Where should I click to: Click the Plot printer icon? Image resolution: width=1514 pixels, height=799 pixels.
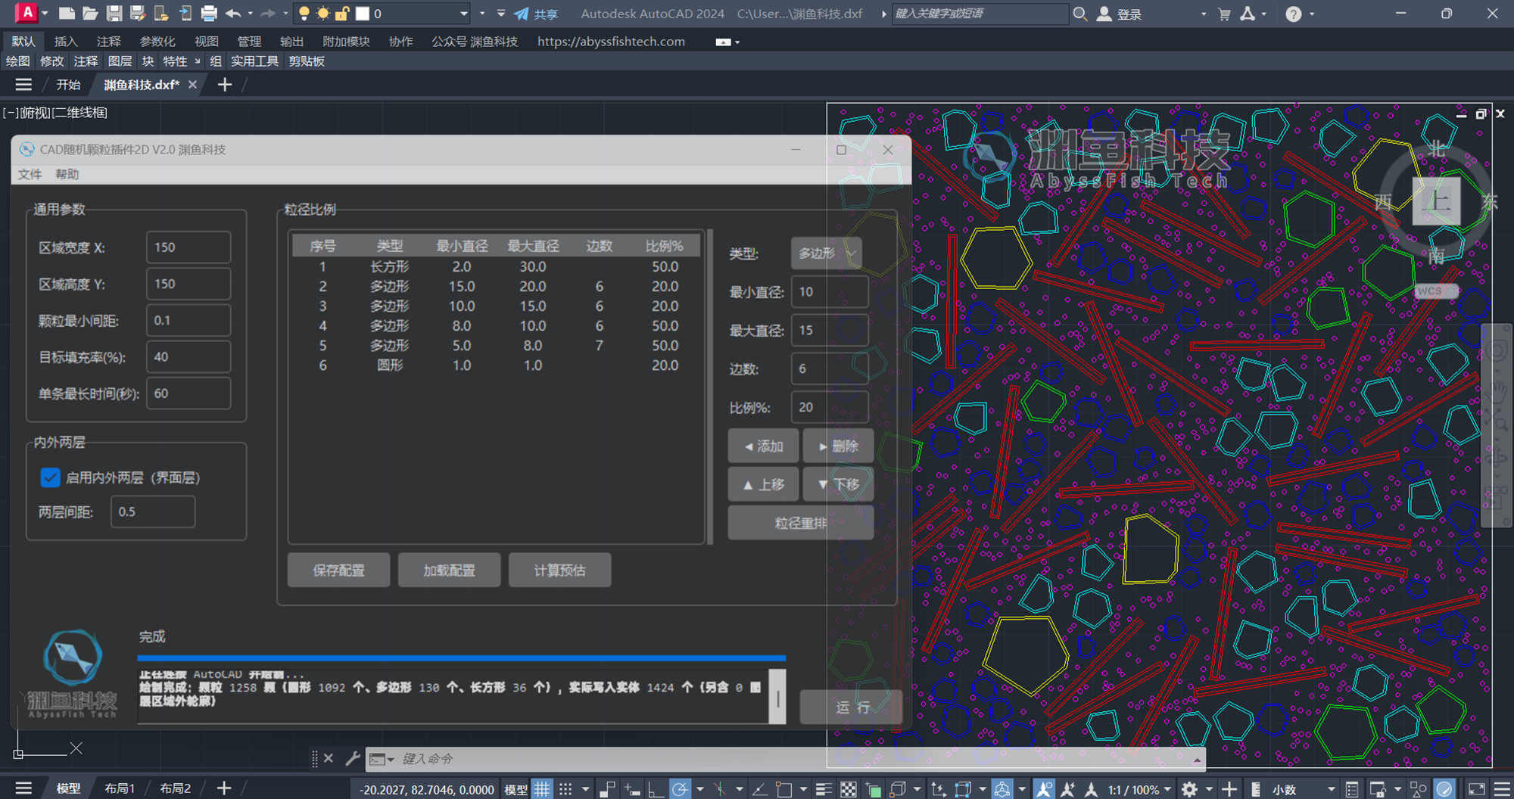[x=209, y=14]
